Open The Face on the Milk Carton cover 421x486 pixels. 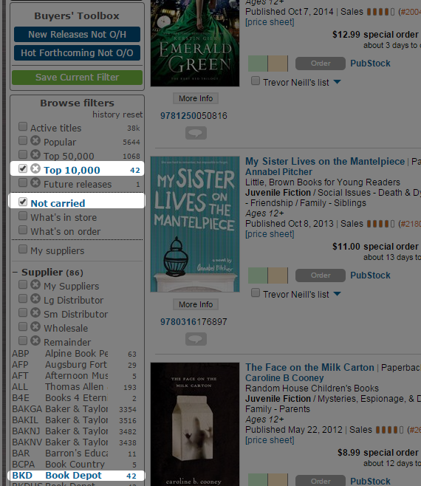tap(195, 424)
